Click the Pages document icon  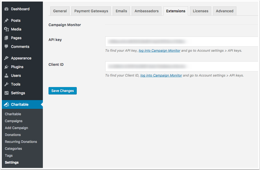6,38
